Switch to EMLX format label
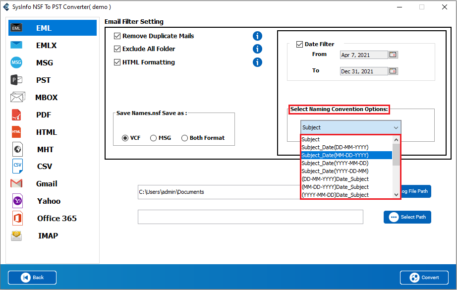This screenshot has width=457, height=290. click(46, 45)
